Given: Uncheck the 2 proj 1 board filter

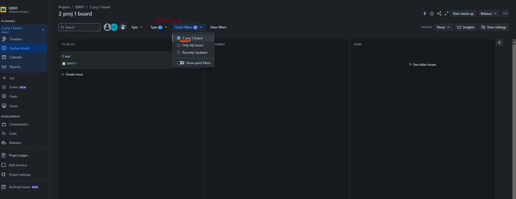Looking at the screenshot, I should click(179, 38).
